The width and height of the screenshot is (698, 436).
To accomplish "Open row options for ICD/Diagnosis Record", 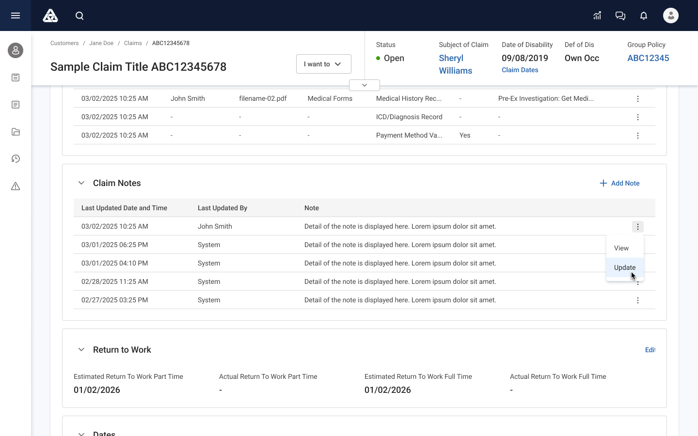I will click(x=638, y=117).
